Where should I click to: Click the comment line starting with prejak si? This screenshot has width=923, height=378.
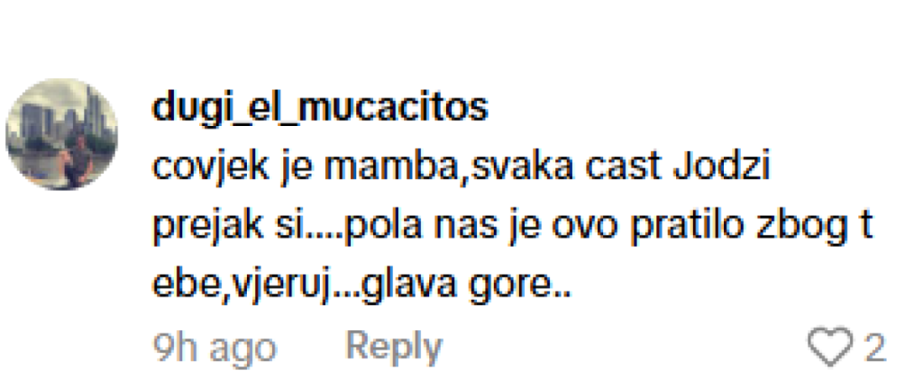tap(512, 228)
